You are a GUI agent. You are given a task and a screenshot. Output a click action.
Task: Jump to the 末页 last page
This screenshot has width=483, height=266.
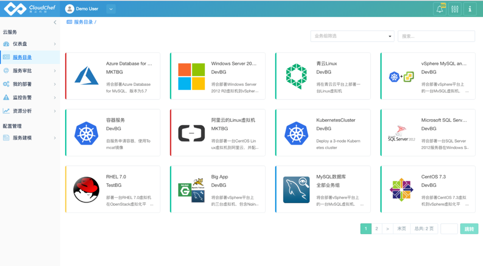coord(401,228)
